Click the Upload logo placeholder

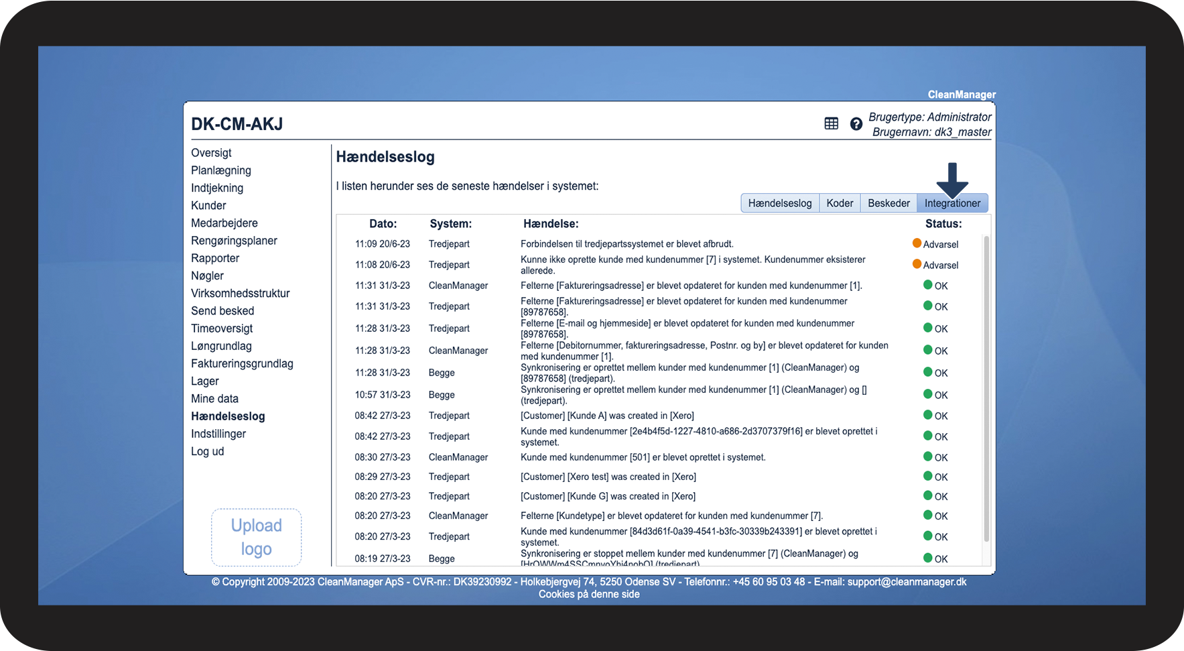pos(256,537)
